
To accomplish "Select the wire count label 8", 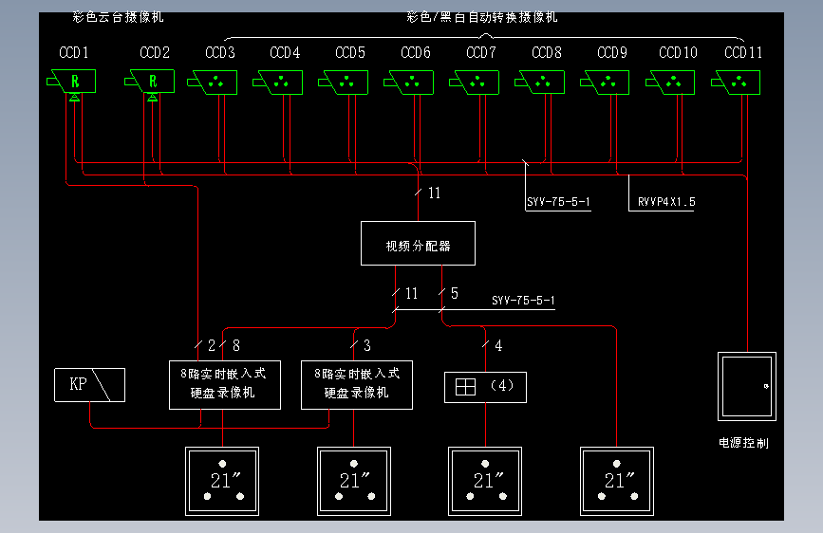I will 236,345.
